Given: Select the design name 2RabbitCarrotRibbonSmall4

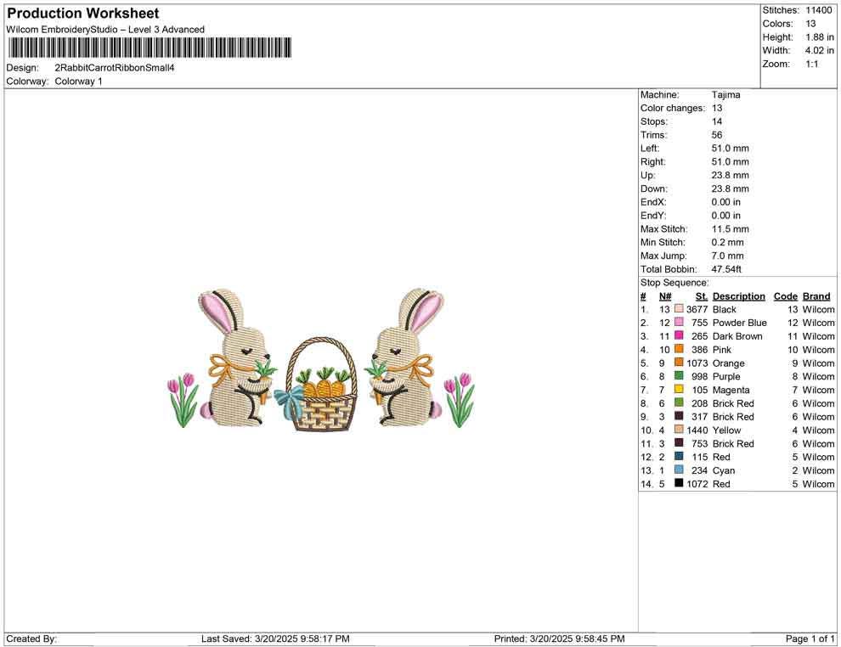Looking at the screenshot, I should [x=115, y=67].
